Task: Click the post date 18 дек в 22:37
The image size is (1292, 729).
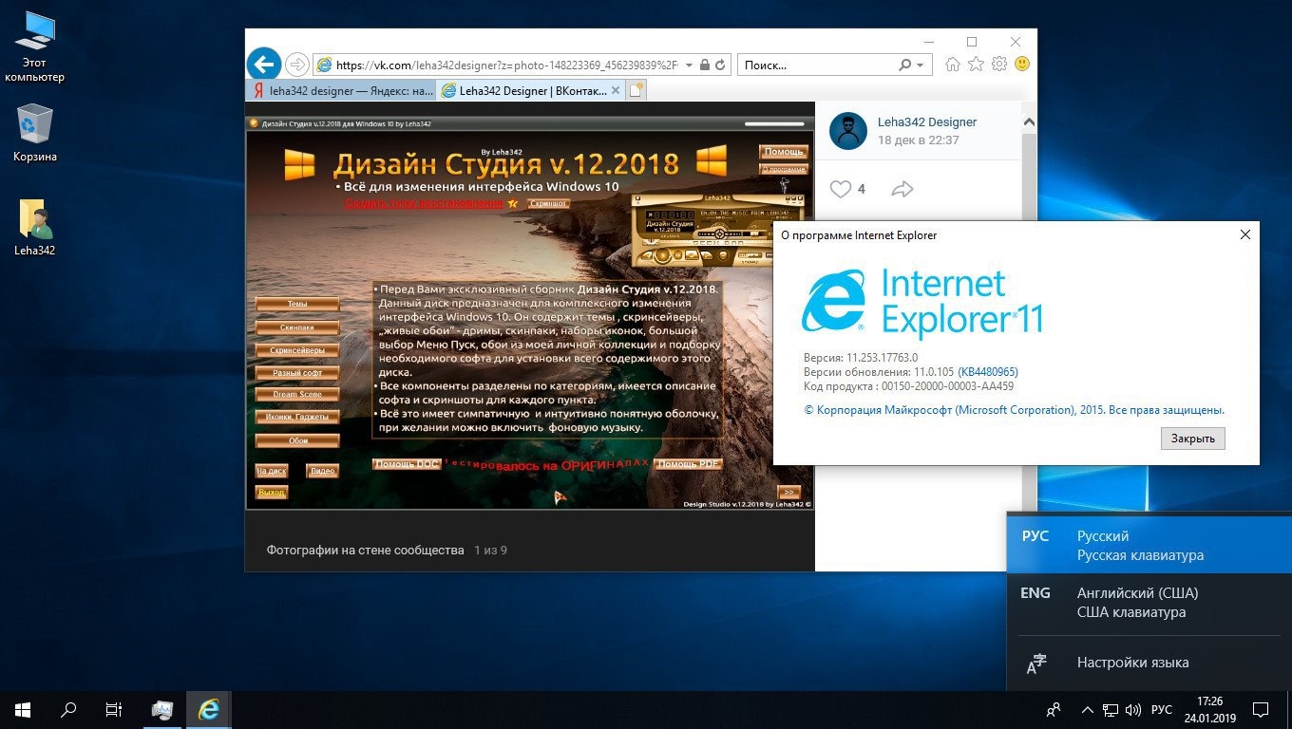Action: tap(918, 140)
